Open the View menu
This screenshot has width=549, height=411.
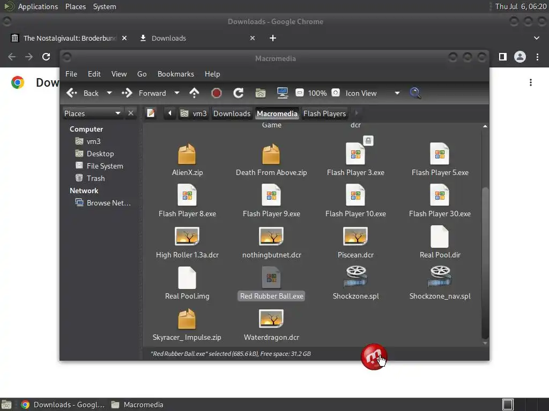tap(119, 74)
